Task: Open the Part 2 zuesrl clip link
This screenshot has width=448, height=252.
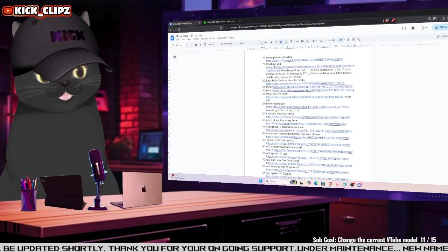Action: click(x=313, y=87)
